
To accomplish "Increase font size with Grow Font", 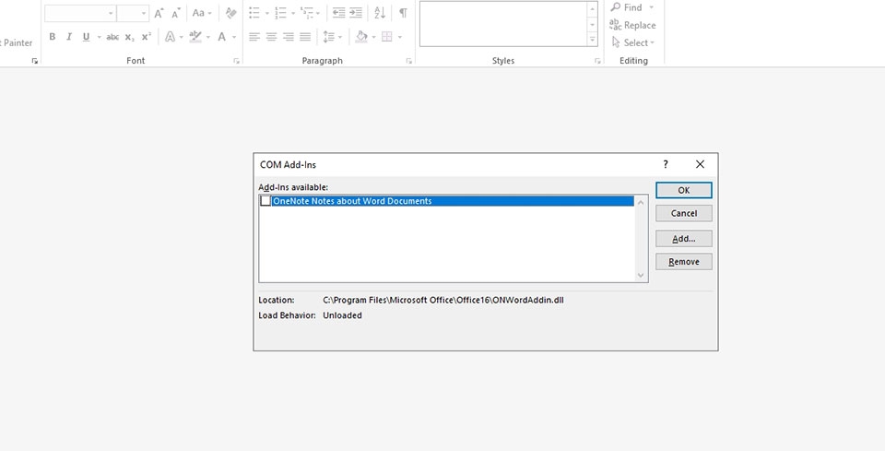I will coord(159,13).
